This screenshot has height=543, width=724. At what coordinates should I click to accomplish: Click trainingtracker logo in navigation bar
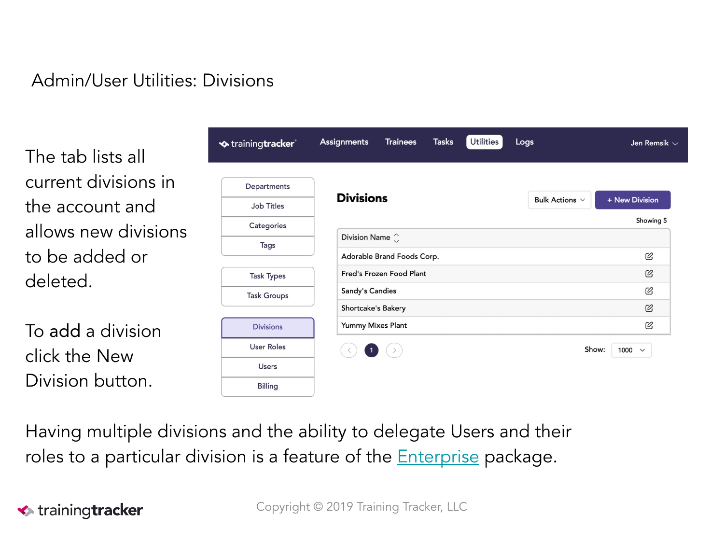tap(257, 143)
